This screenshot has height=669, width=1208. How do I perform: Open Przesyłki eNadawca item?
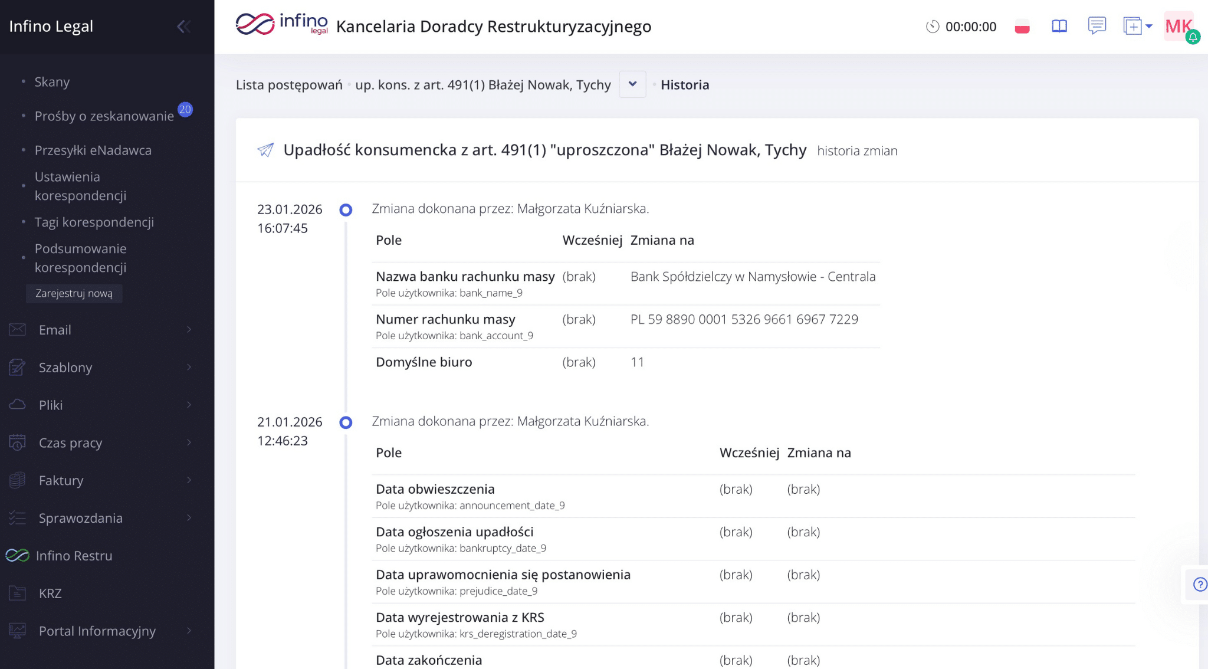click(93, 150)
